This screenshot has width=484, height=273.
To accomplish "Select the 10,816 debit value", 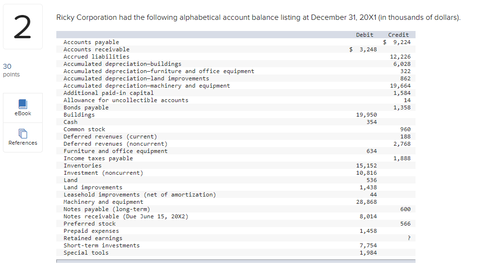I will click(367, 173).
